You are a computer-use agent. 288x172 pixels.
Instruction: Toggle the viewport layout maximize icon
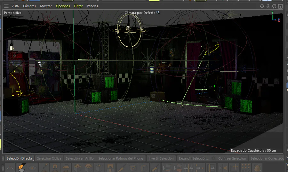(x=280, y=6)
